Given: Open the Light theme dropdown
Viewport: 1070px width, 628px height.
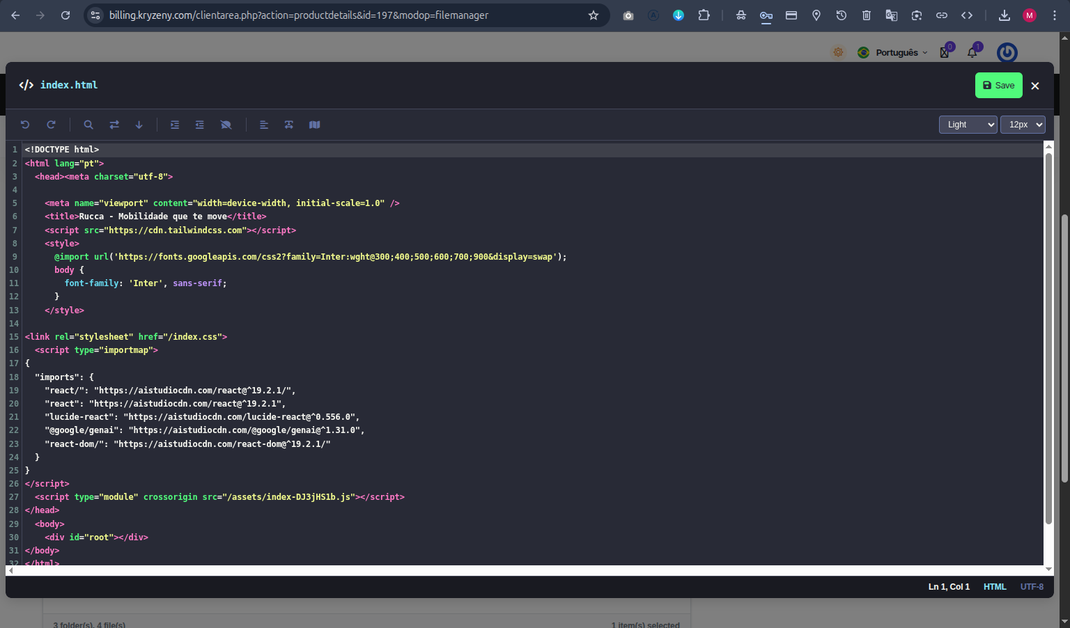Looking at the screenshot, I should tap(968, 125).
